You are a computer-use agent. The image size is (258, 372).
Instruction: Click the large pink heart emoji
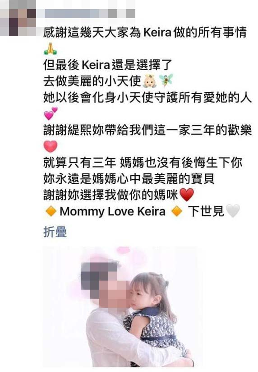[x=51, y=146]
